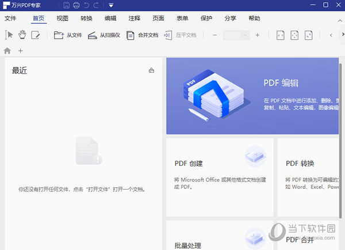Create PDF with 从文件 button
This screenshot has height=250, width=345.
[x=68, y=35]
